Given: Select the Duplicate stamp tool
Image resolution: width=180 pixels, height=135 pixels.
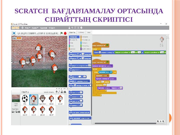Looking at the screenshot, I should 69,28.
